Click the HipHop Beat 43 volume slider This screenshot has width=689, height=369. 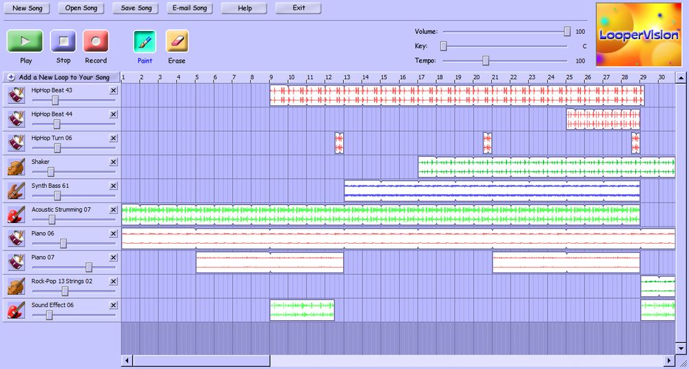point(55,100)
